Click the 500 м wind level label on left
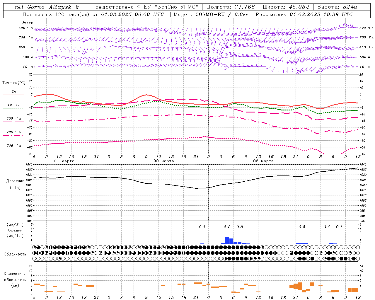Screen dimensions: 375x300 pos(28,57)
